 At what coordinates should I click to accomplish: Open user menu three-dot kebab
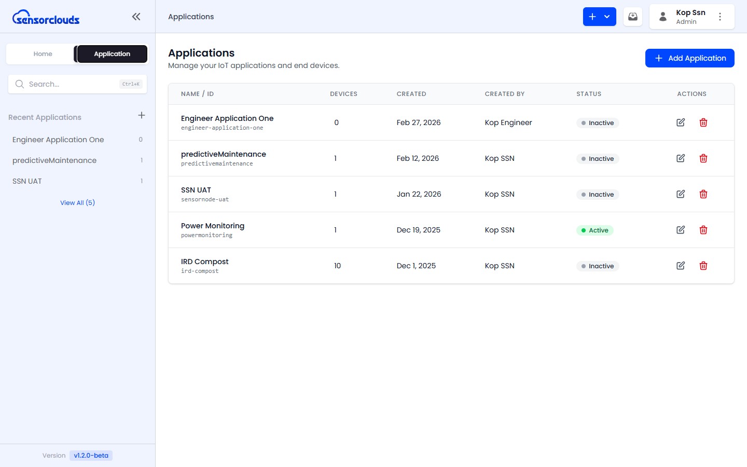pyautogui.click(x=720, y=17)
